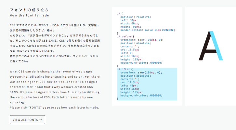Viewport: 236px width, 130px height.
Task: Click the 'How the font is made' subtitle
Action: click(29, 16)
